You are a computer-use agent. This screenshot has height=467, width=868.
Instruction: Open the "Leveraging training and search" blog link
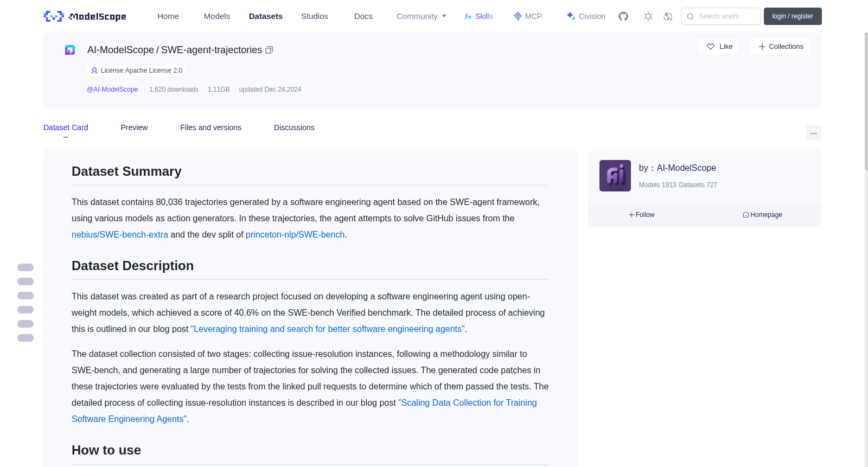point(328,329)
